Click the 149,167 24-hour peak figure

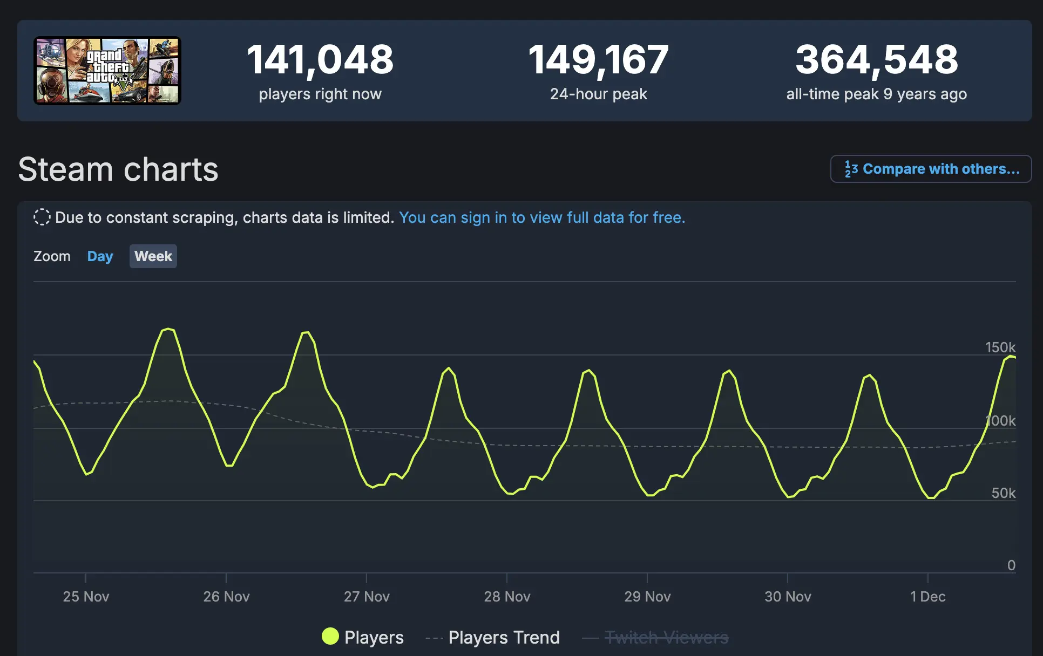pos(598,59)
